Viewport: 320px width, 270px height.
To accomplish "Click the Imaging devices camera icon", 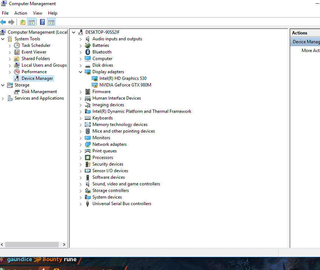I will 88,105.
